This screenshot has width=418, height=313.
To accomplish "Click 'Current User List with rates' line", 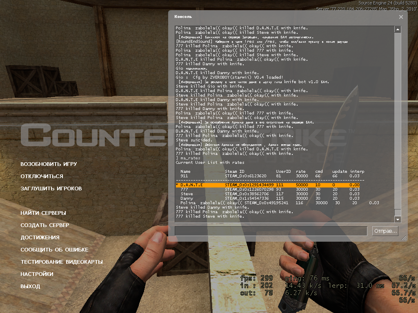I will tap(210, 162).
